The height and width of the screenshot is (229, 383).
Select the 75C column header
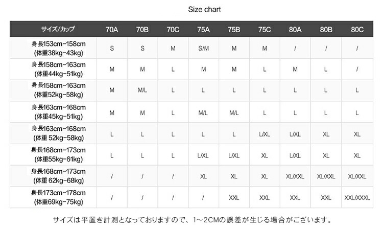(x=265, y=30)
